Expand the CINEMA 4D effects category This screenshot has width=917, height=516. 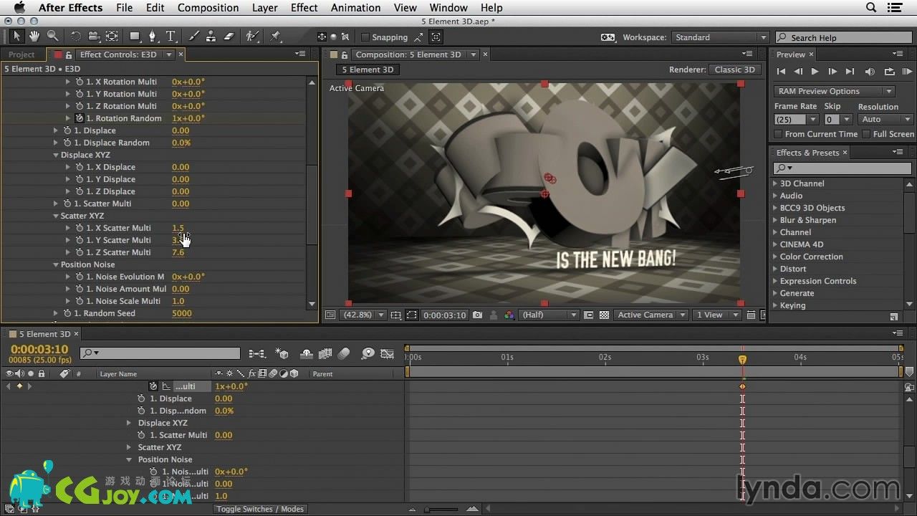click(775, 244)
